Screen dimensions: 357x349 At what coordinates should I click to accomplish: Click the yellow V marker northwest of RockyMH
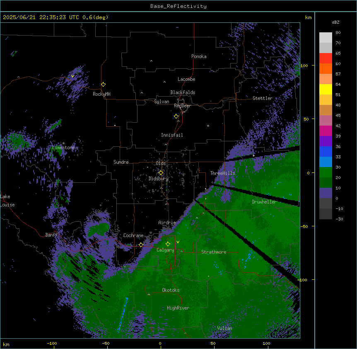(72, 76)
